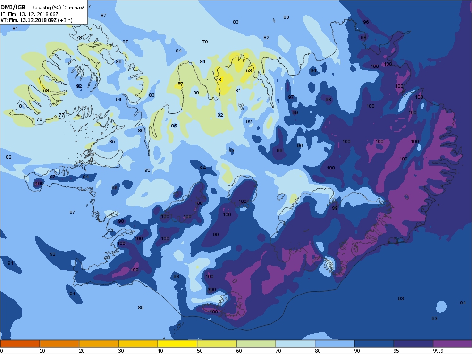Select the dark blue 90–95 legend swatch

pos(374,344)
